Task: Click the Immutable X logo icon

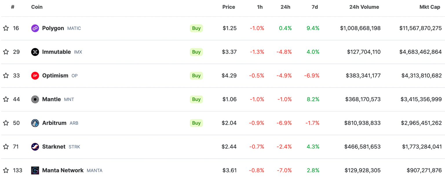Action: click(x=35, y=52)
